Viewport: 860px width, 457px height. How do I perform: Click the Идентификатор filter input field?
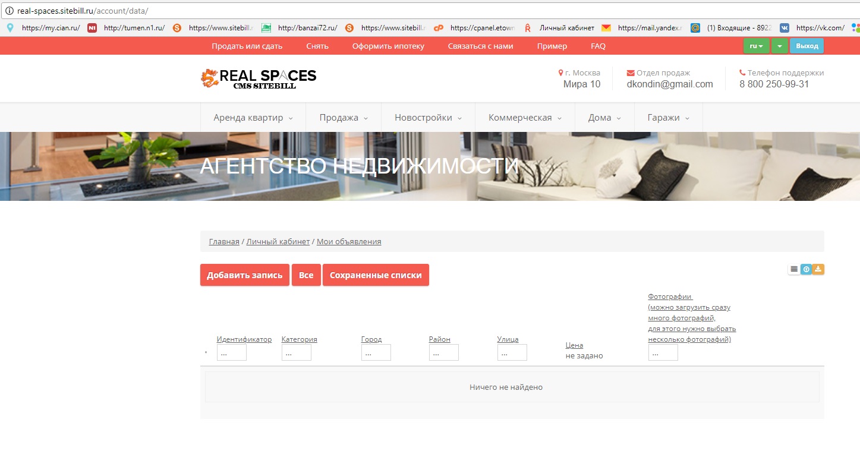click(x=231, y=352)
